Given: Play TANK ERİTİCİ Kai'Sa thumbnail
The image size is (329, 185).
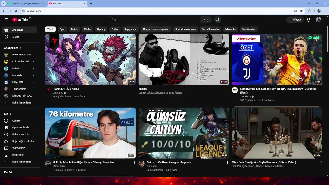Looking at the screenshot, I should coord(90,60).
